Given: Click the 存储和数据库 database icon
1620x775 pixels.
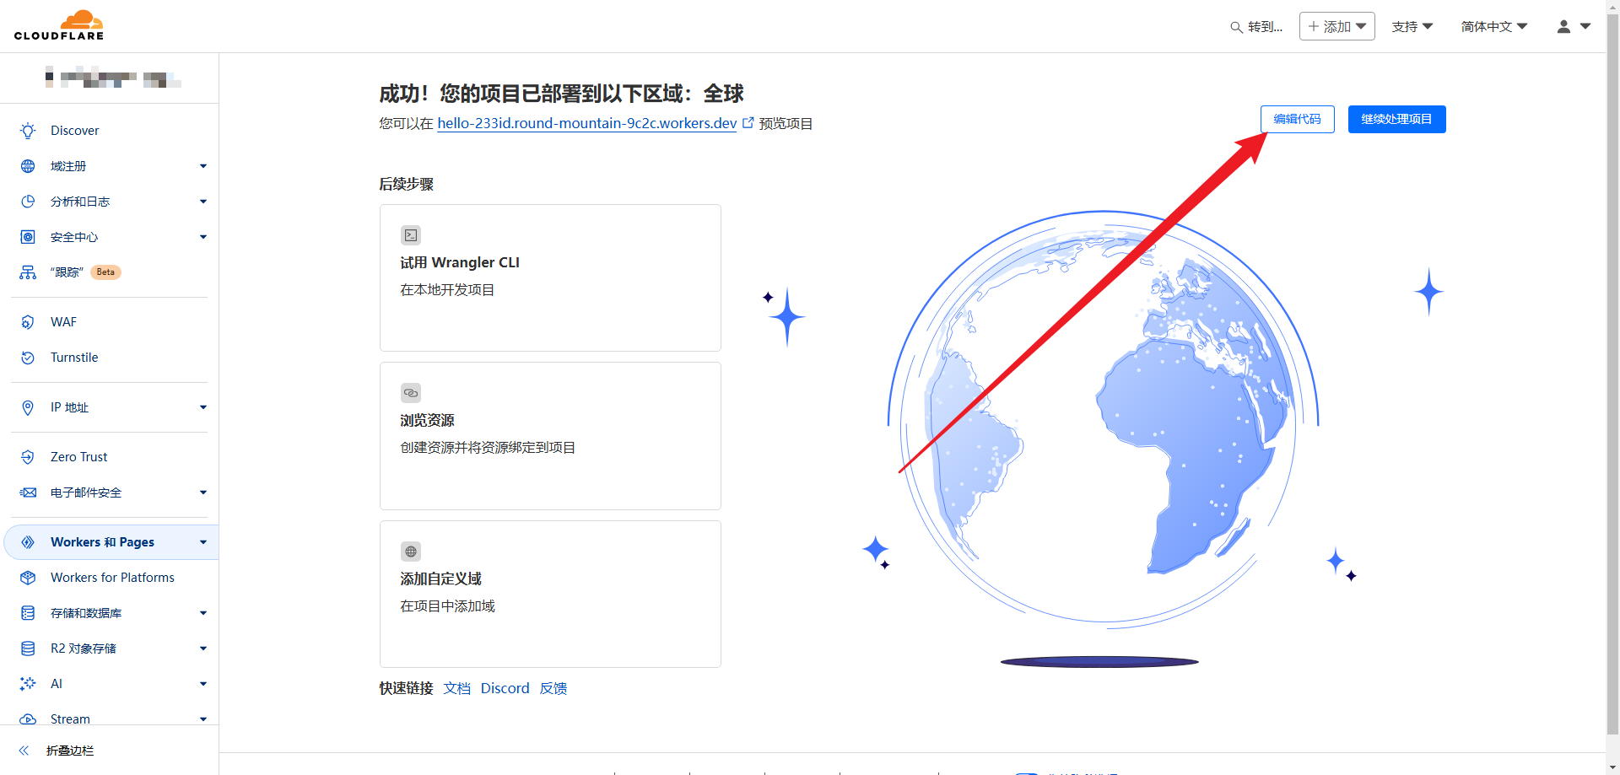Looking at the screenshot, I should pyautogui.click(x=28, y=613).
